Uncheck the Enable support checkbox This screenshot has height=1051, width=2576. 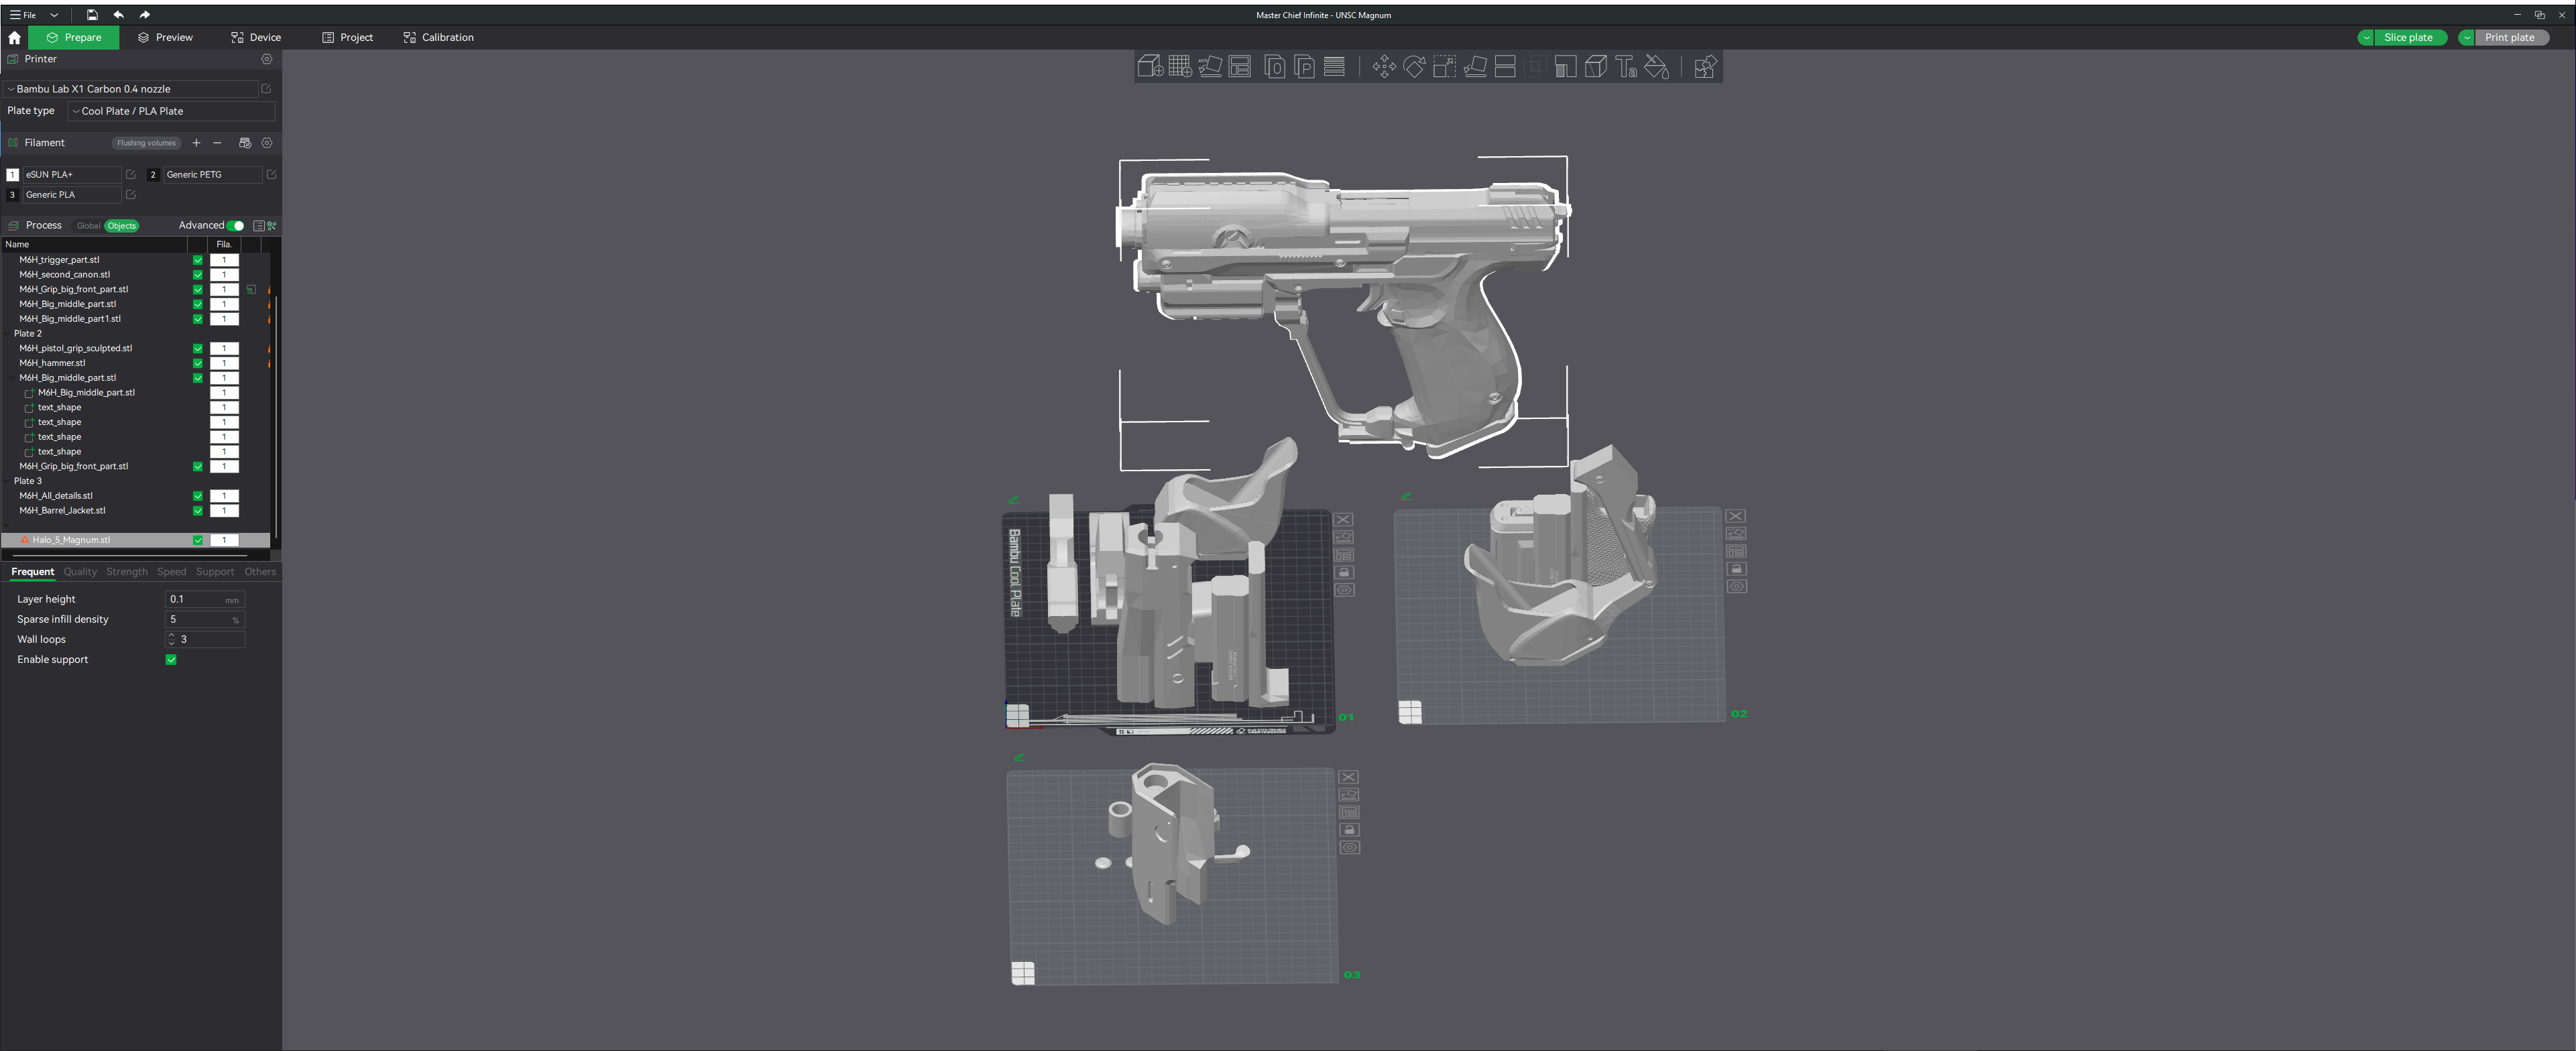tap(171, 660)
